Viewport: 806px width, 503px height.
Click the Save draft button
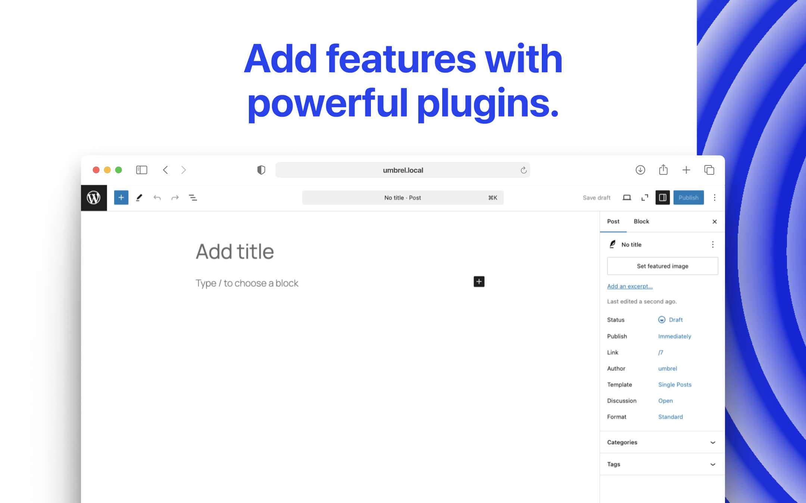click(597, 197)
